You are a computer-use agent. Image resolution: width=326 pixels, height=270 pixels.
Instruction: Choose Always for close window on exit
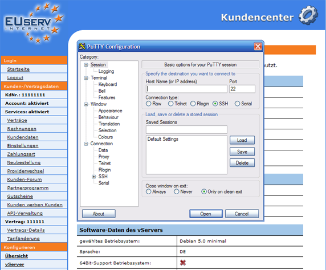[x=148, y=191]
